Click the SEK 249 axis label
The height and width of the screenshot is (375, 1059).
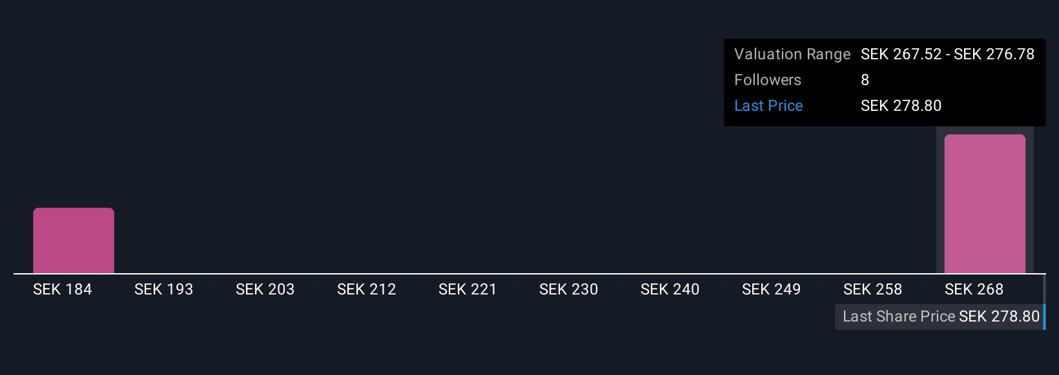point(772,289)
